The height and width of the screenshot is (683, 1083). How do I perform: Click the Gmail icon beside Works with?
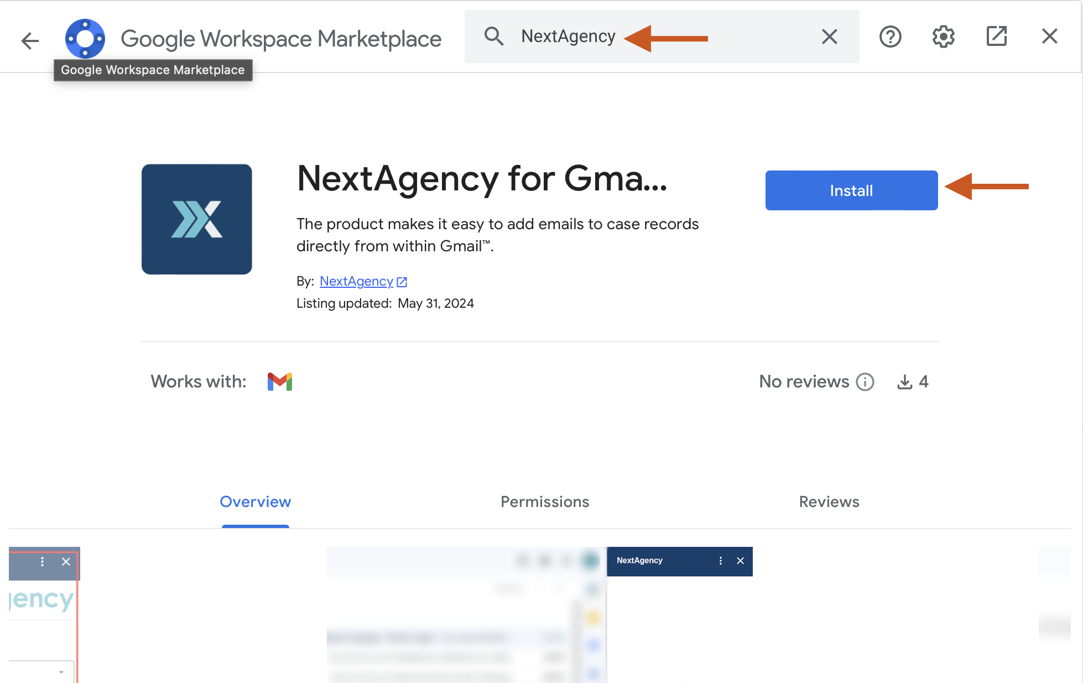280,381
